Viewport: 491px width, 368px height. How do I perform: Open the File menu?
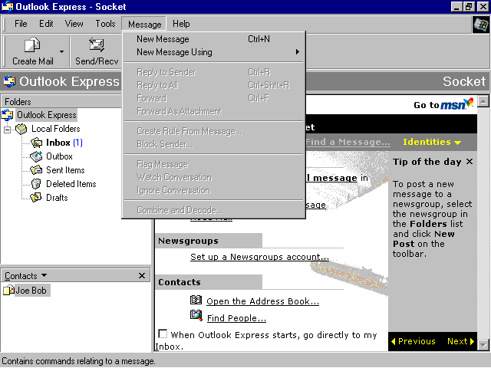point(21,24)
